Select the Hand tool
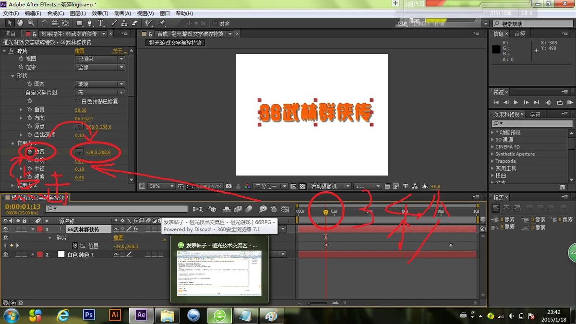The height and width of the screenshot is (324, 576). tap(21, 23)
